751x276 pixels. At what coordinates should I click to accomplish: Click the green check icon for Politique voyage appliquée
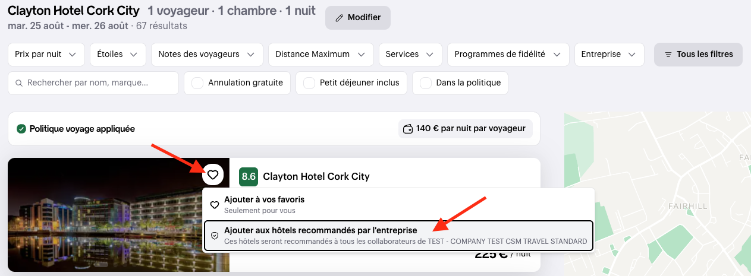21,129
